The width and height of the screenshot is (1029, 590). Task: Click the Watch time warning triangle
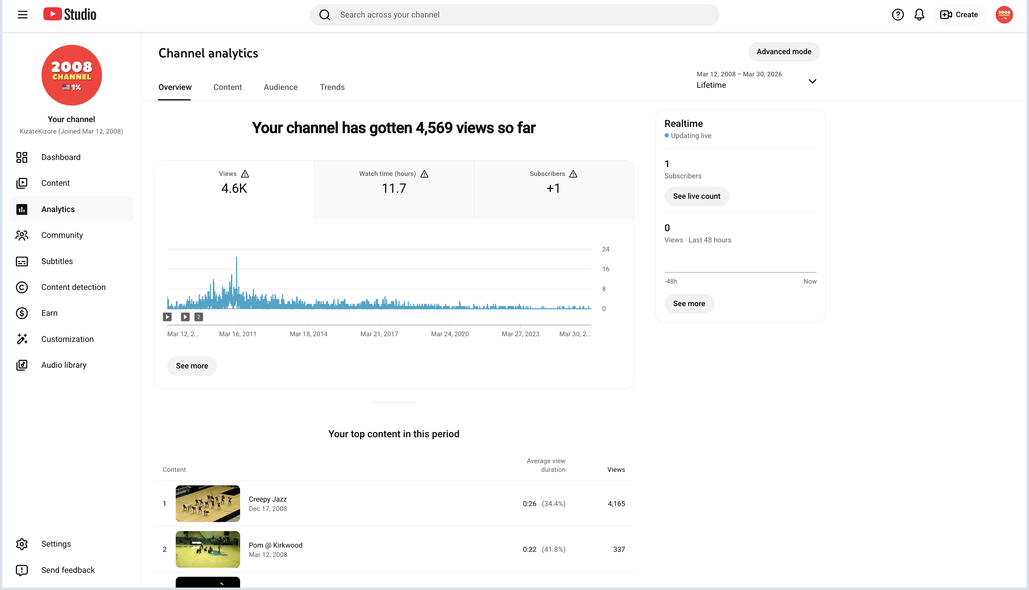425,174
